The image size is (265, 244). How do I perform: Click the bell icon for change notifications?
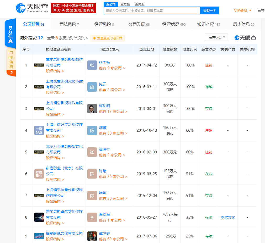coord(94,38)
